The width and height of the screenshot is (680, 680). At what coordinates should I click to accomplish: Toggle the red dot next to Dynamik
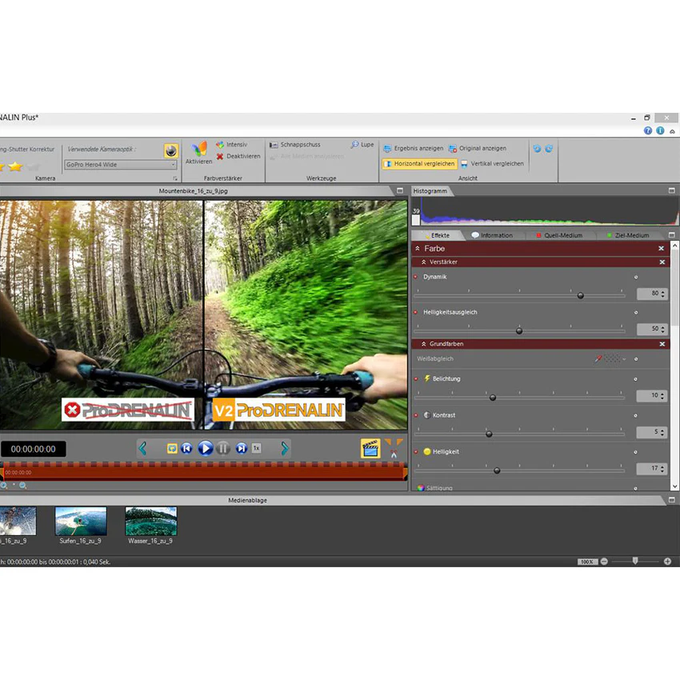coord(415,277)
